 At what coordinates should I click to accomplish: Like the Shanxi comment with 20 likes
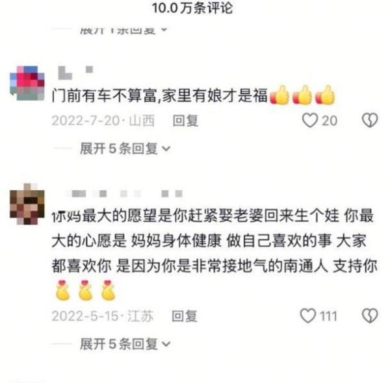point(309,121)
